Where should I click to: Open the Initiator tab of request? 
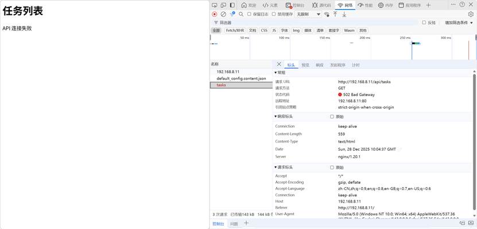[338, 65]
